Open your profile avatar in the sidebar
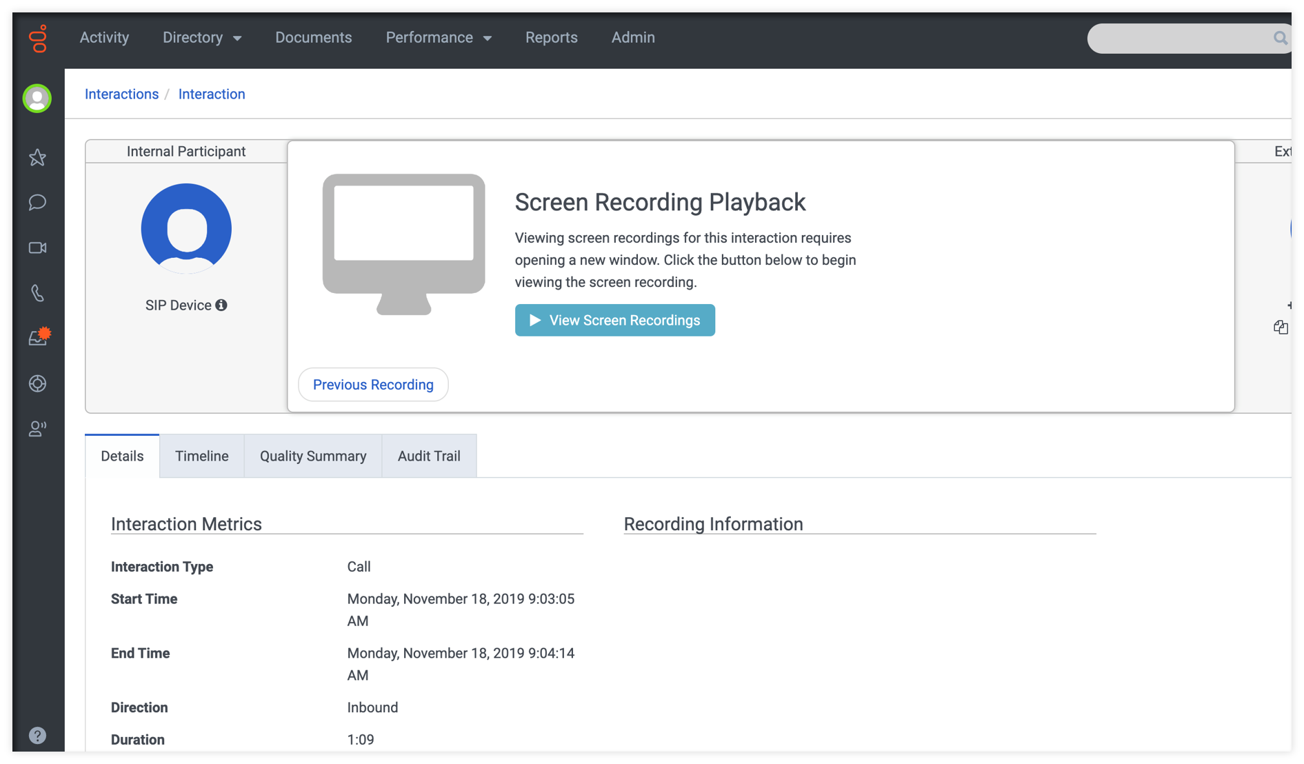 point(37,98)
